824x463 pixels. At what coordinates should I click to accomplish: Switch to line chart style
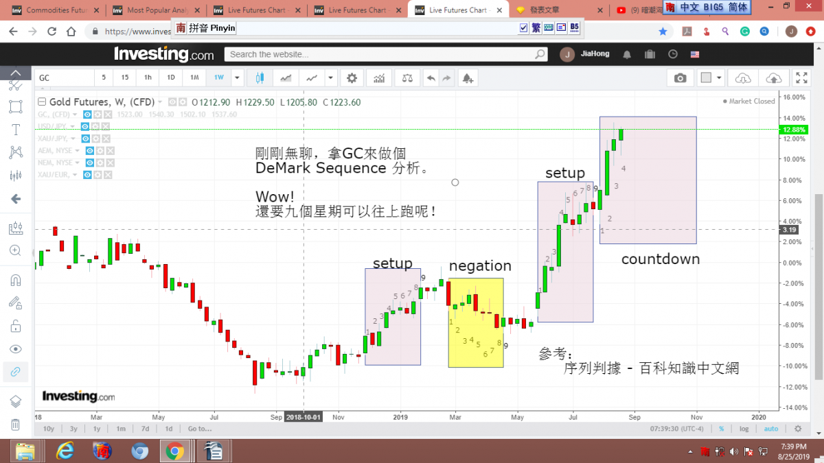pos(312,78)
